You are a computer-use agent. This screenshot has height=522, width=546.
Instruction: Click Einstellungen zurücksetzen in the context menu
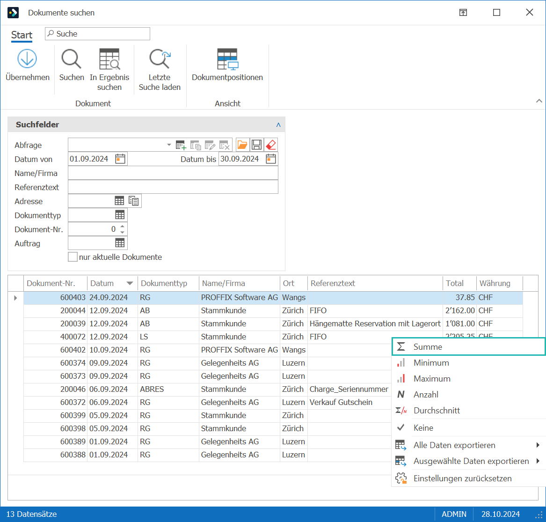click(x=469, y=478)
